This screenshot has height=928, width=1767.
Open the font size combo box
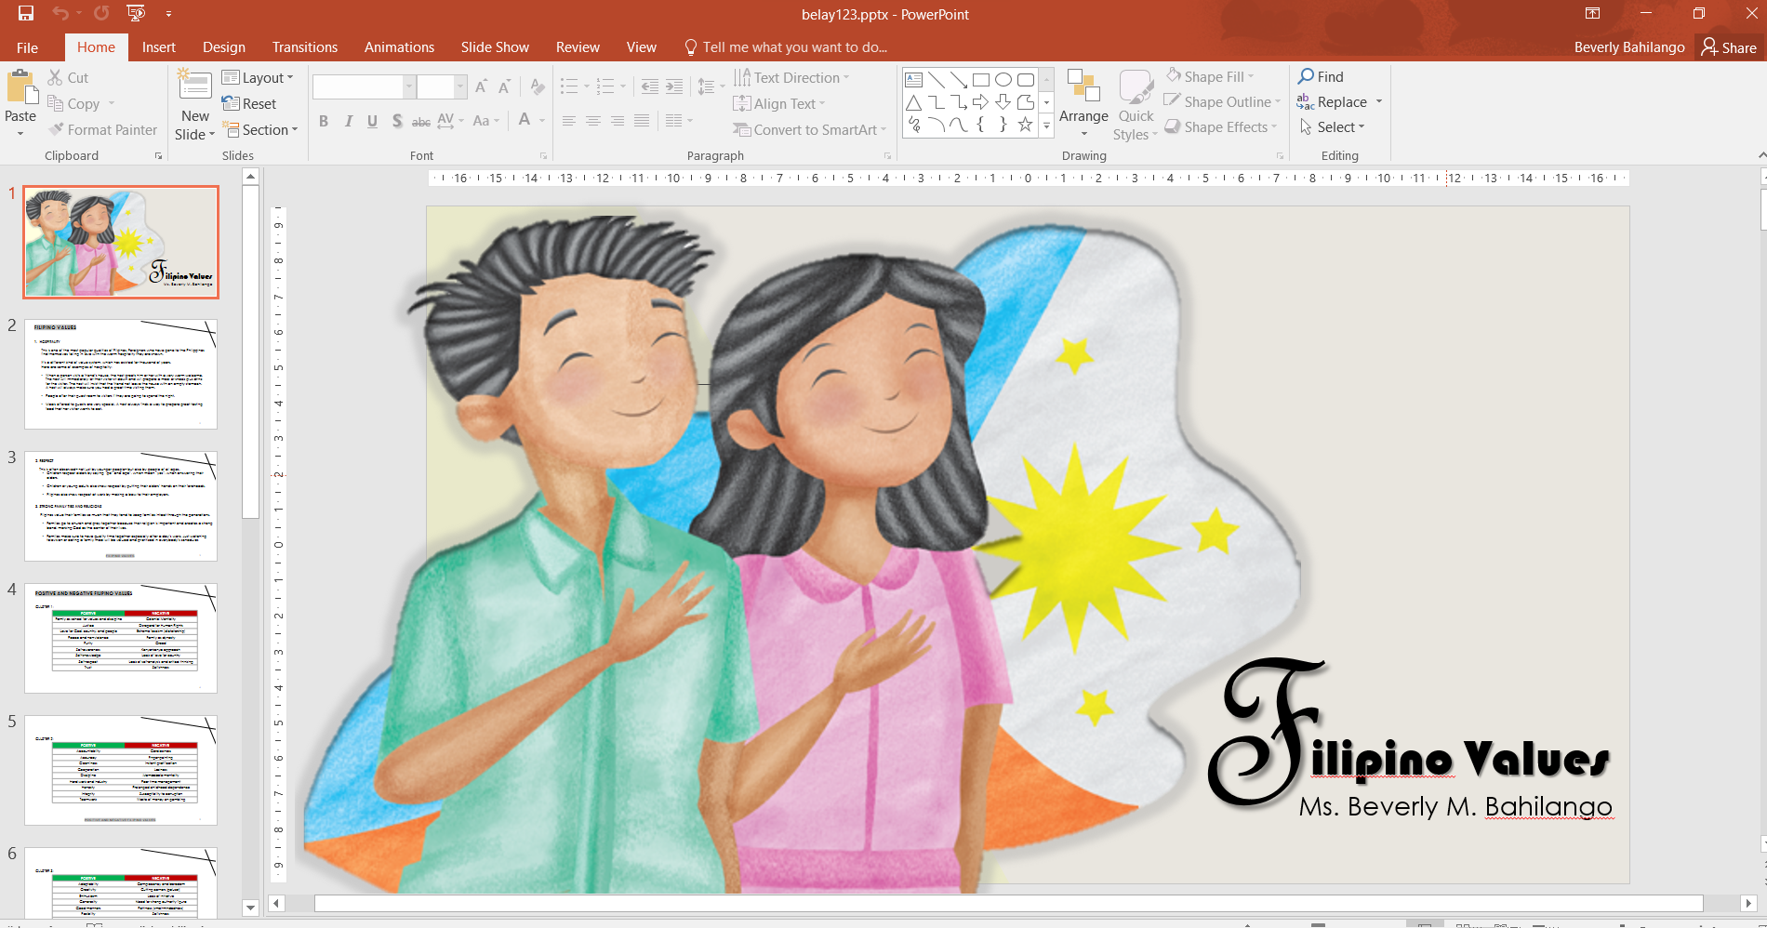(441, 87)
